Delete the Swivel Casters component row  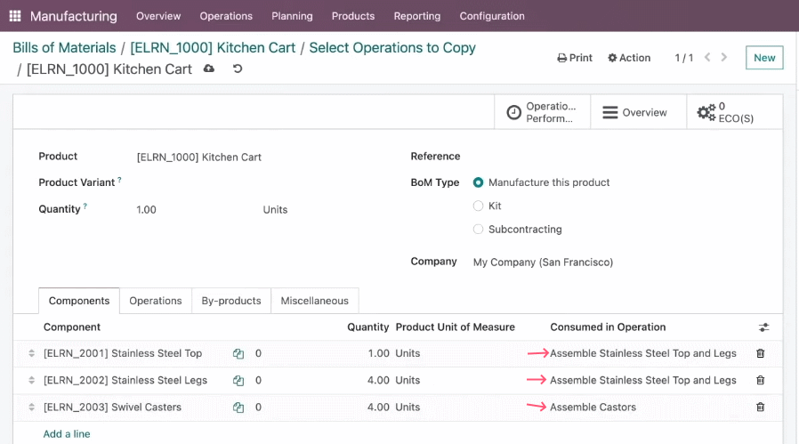760,407
